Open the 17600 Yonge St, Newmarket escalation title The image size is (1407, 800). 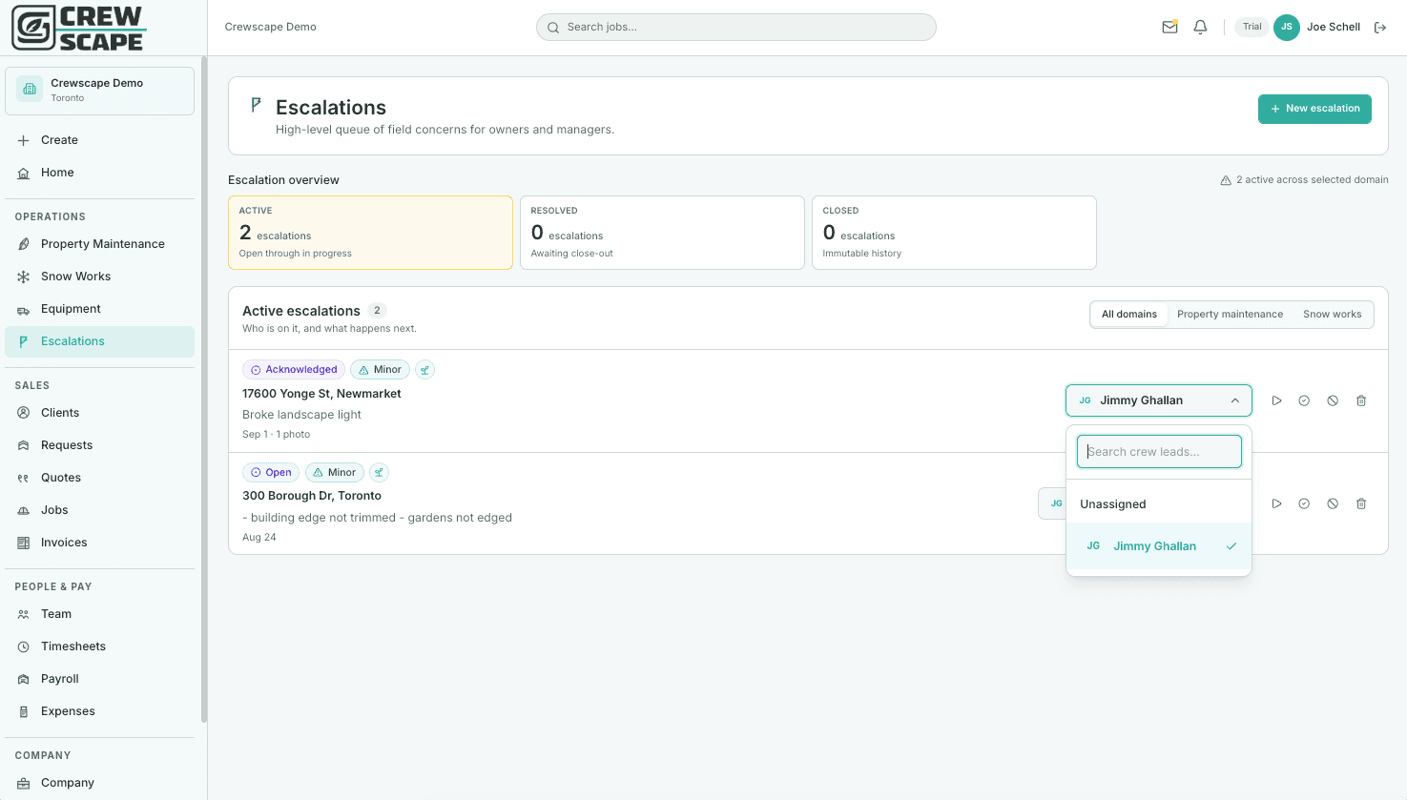click(x=321, y=394)
